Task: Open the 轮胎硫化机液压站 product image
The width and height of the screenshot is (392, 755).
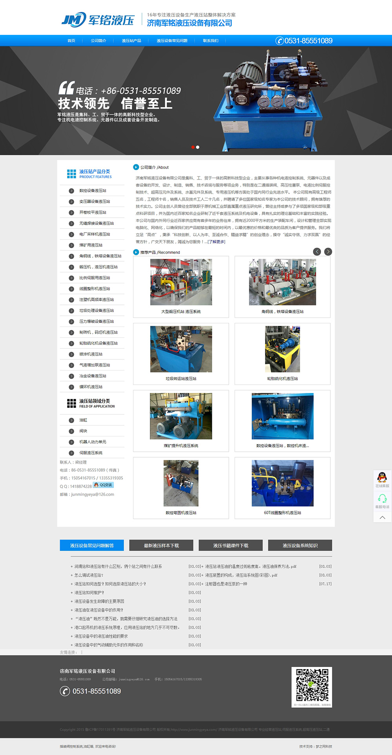Action: pos(283,349)
